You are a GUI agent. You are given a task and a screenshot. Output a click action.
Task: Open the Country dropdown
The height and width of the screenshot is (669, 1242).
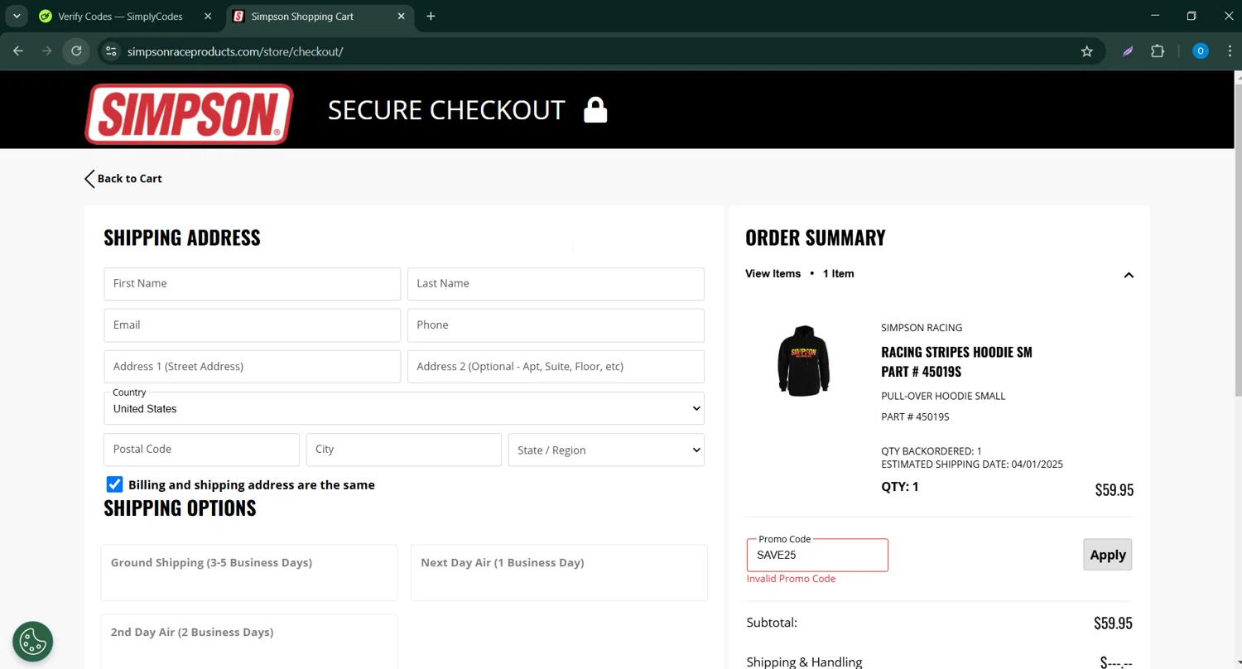tap(404, 408)
